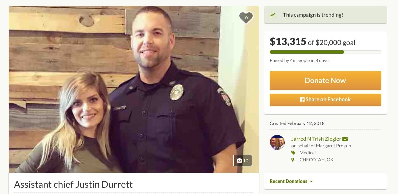Image resolution: width=398 pixels, height=194 pixels.
Task: Click the envelope icon beside Jarred N Trish Ziegler
Action: pyautogui.click(x=345, y=139)
